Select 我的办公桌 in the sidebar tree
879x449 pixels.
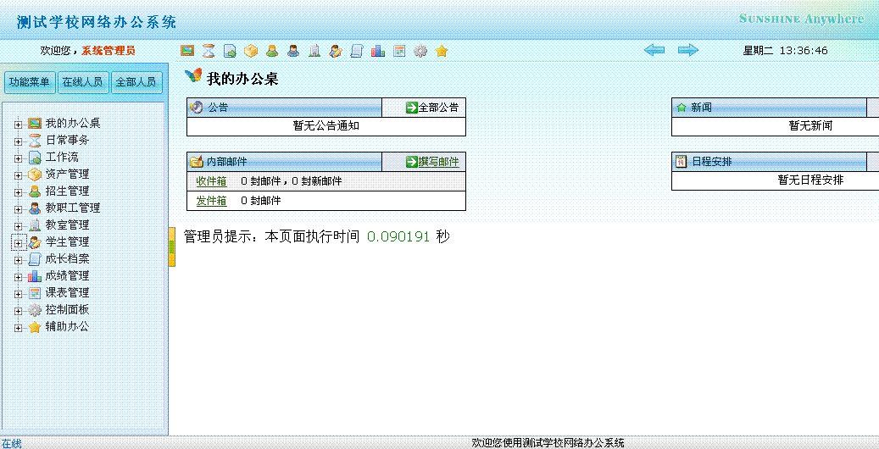73,124
